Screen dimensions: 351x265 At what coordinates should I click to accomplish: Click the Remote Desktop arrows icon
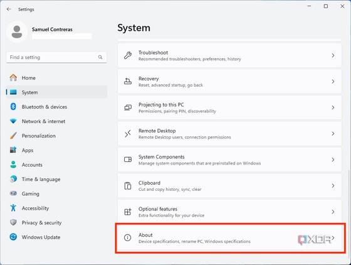128,134
